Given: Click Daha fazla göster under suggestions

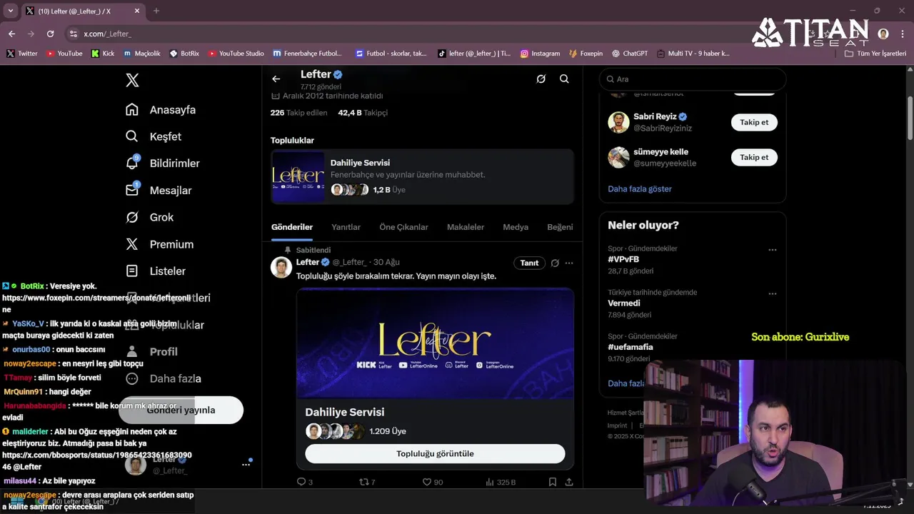Looking at the screenshot, I should click(640, 189).
